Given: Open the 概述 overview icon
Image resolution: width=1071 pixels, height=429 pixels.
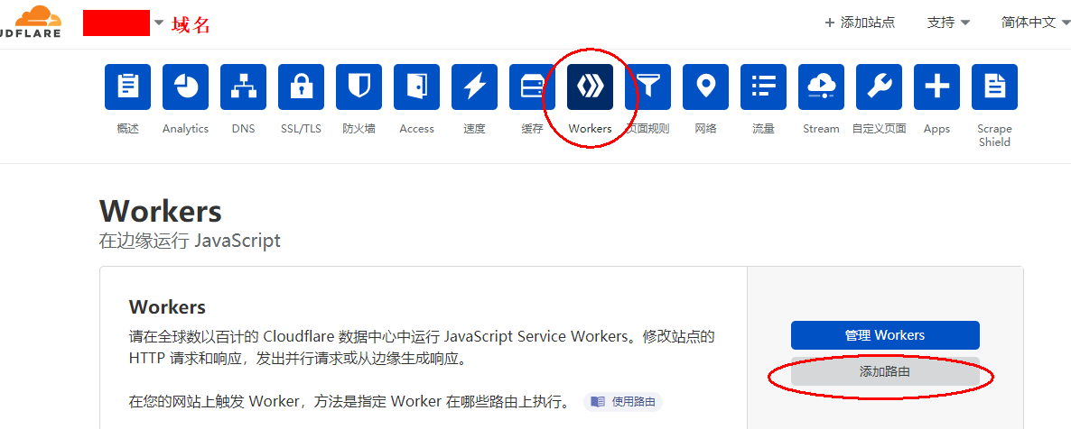Looking at the screenshot, I should click(x=127, y=87).
